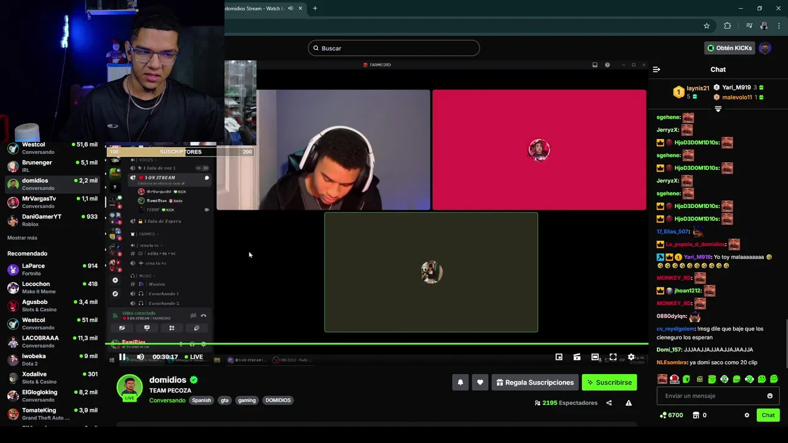Open recommended channel TomateKing

(52, 413)
